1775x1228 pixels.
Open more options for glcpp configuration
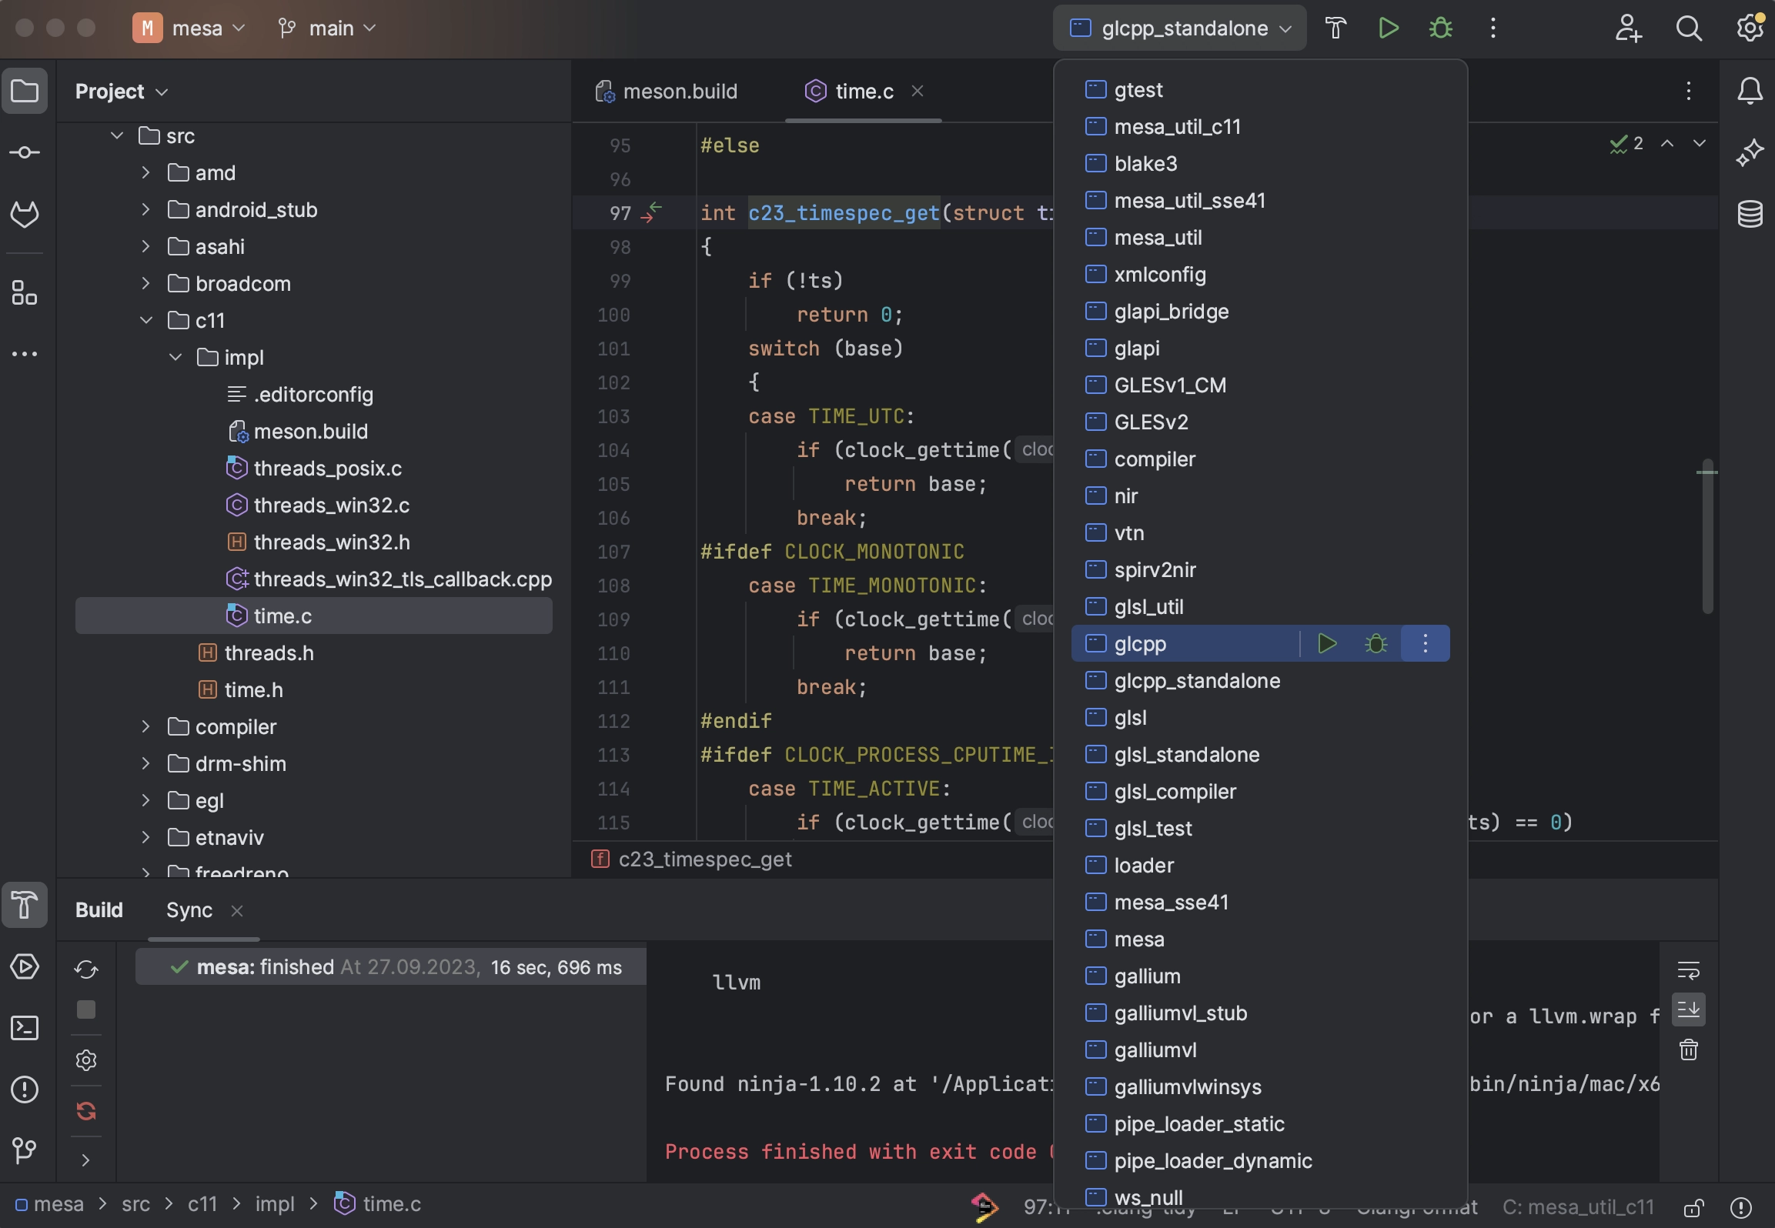point(1426,643)
